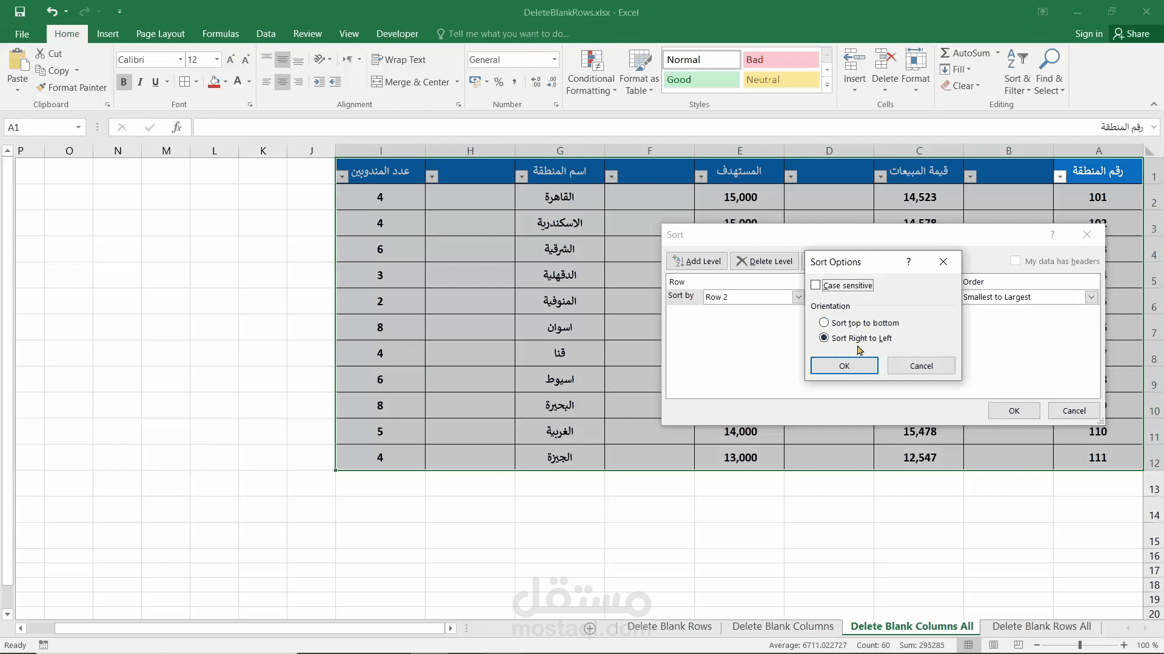This screenshot has height=654, width=1164.
Task: Click the Wrap Text icon
Action: coord(377,59)
